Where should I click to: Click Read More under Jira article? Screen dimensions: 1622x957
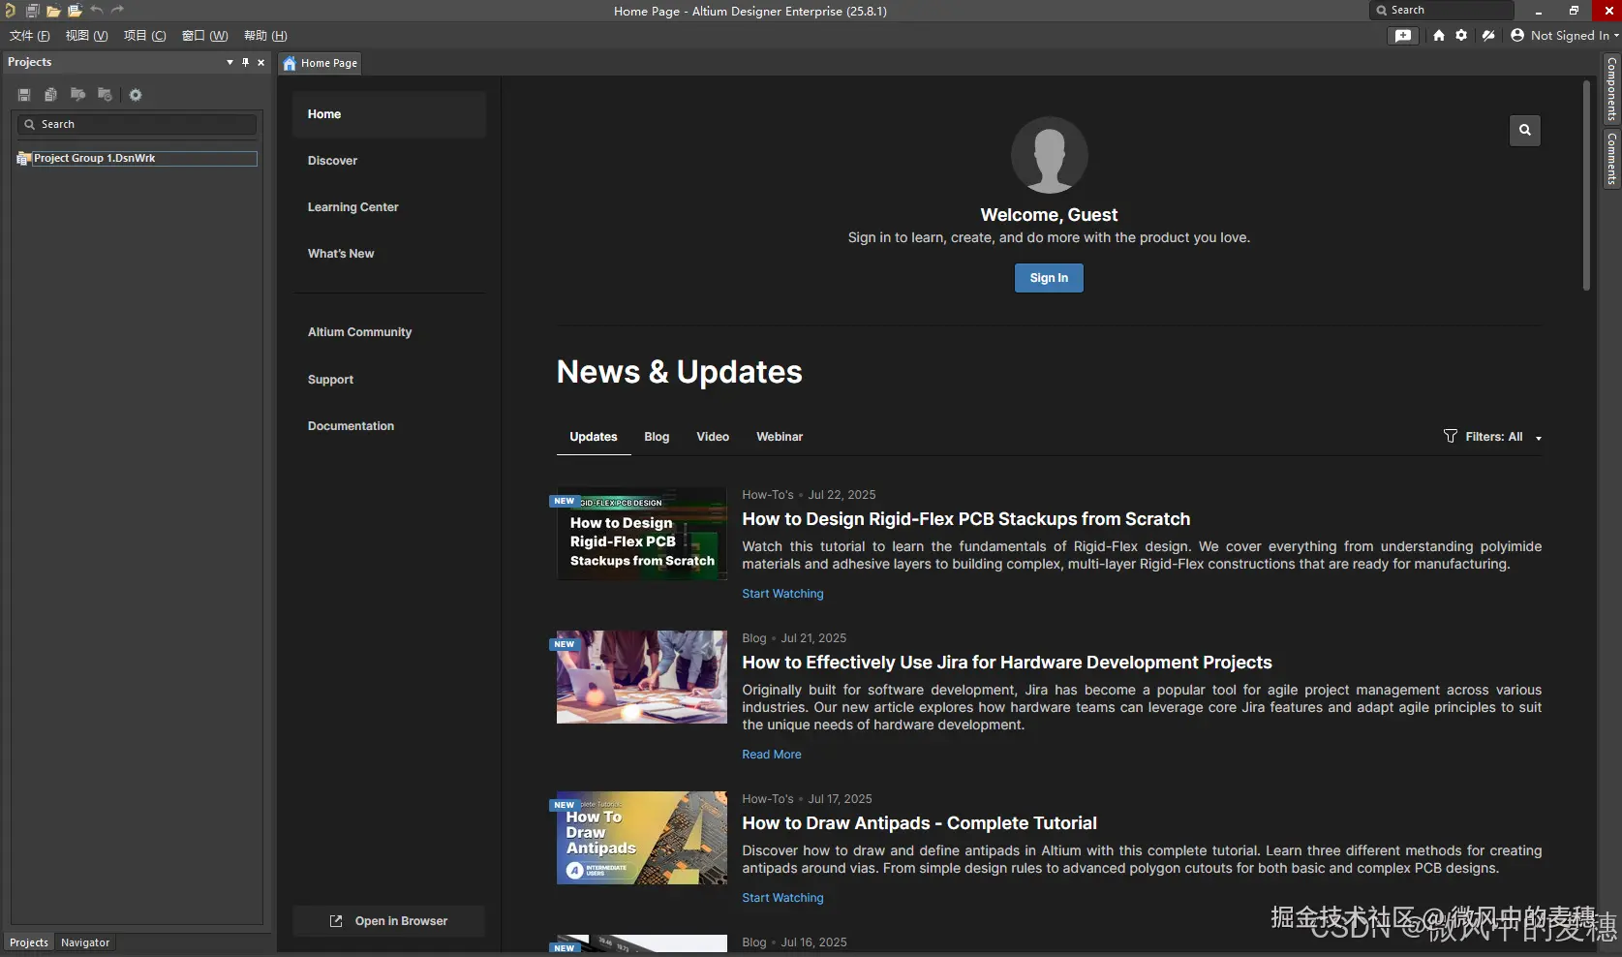pyautogui.click(x=772, y=755)
